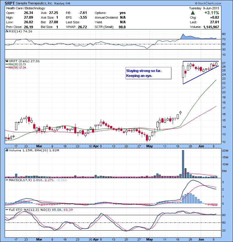Click the 5M volume axis label
The image size is (233, 242).
(224, 171)
